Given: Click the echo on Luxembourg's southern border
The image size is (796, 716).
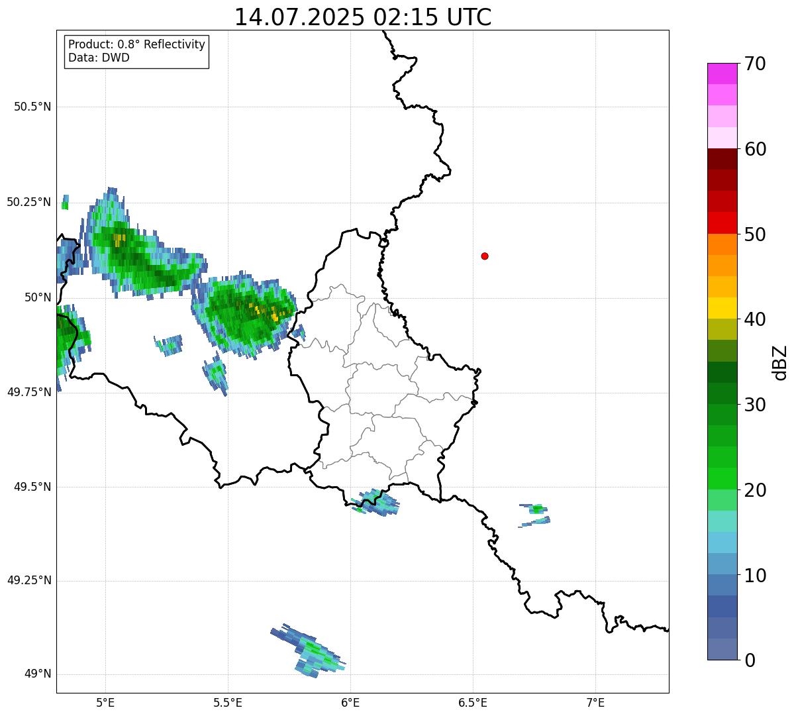Looking at the screenshot, I should coord(376,503).
